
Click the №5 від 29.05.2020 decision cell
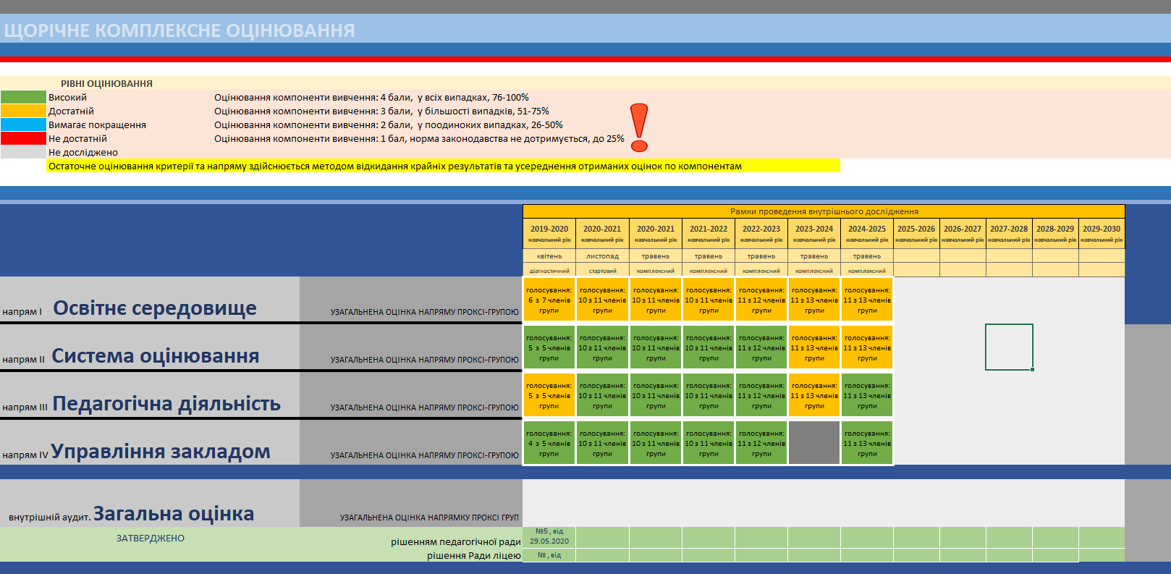coord(549,536)
